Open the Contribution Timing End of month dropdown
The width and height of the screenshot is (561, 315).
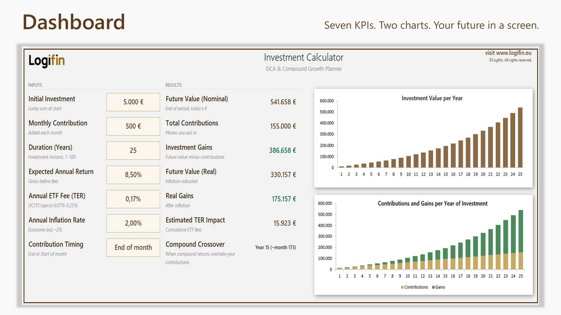point(133,248)
